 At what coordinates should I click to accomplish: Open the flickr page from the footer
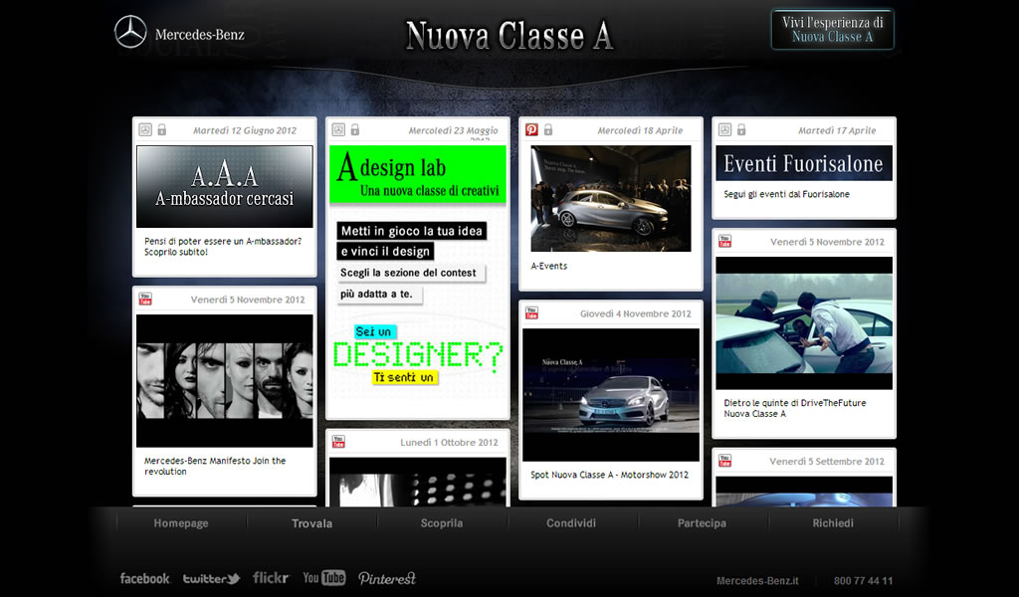(x=271, y=577)
